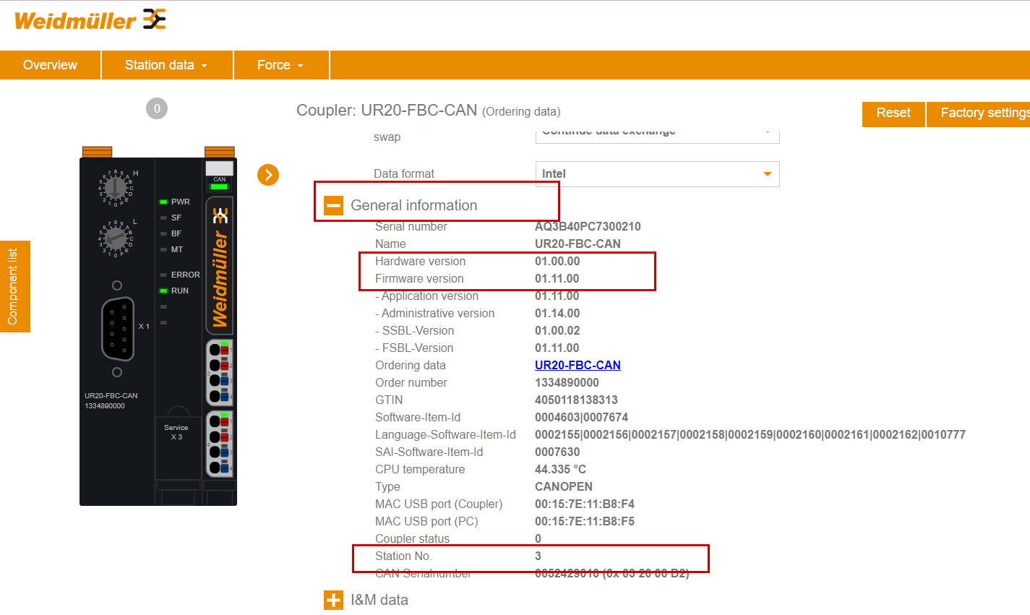
Task: Select Software-Item-Id value 0004603|0007674
Action: [582, 417]
